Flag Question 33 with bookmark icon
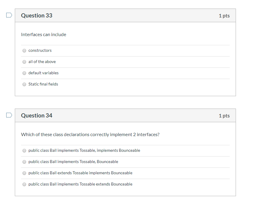The height and width of the screenshot is (200, 273). pyautogui.click(x=9, y=15)
